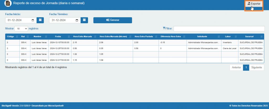Click the Mostrando registros summary text
The width and height of the screenshot is (269, 109).
click(x=36, y=67)
